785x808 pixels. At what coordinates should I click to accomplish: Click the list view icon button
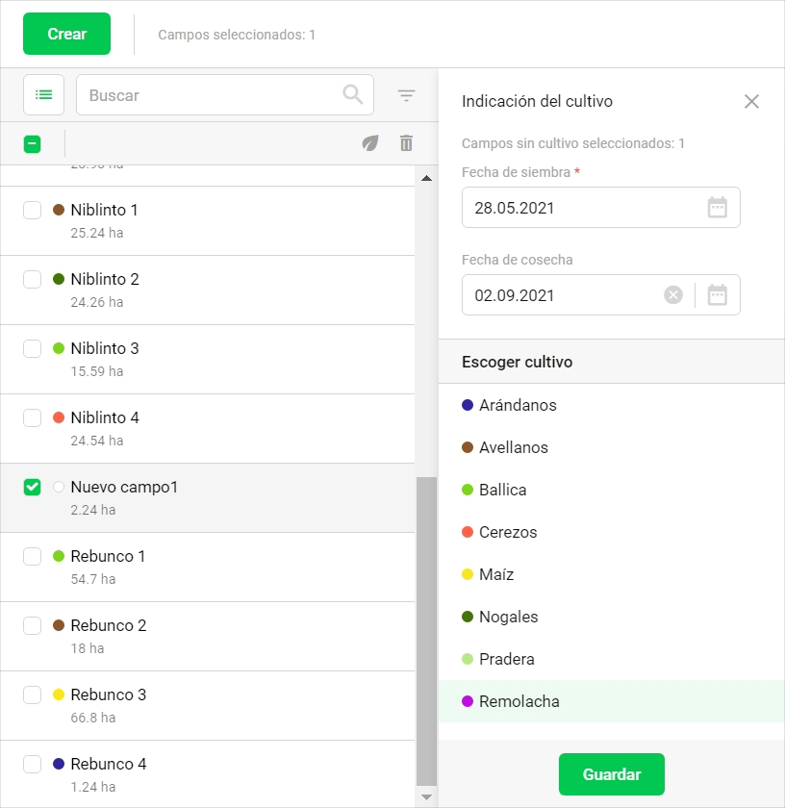pos(43,94)
